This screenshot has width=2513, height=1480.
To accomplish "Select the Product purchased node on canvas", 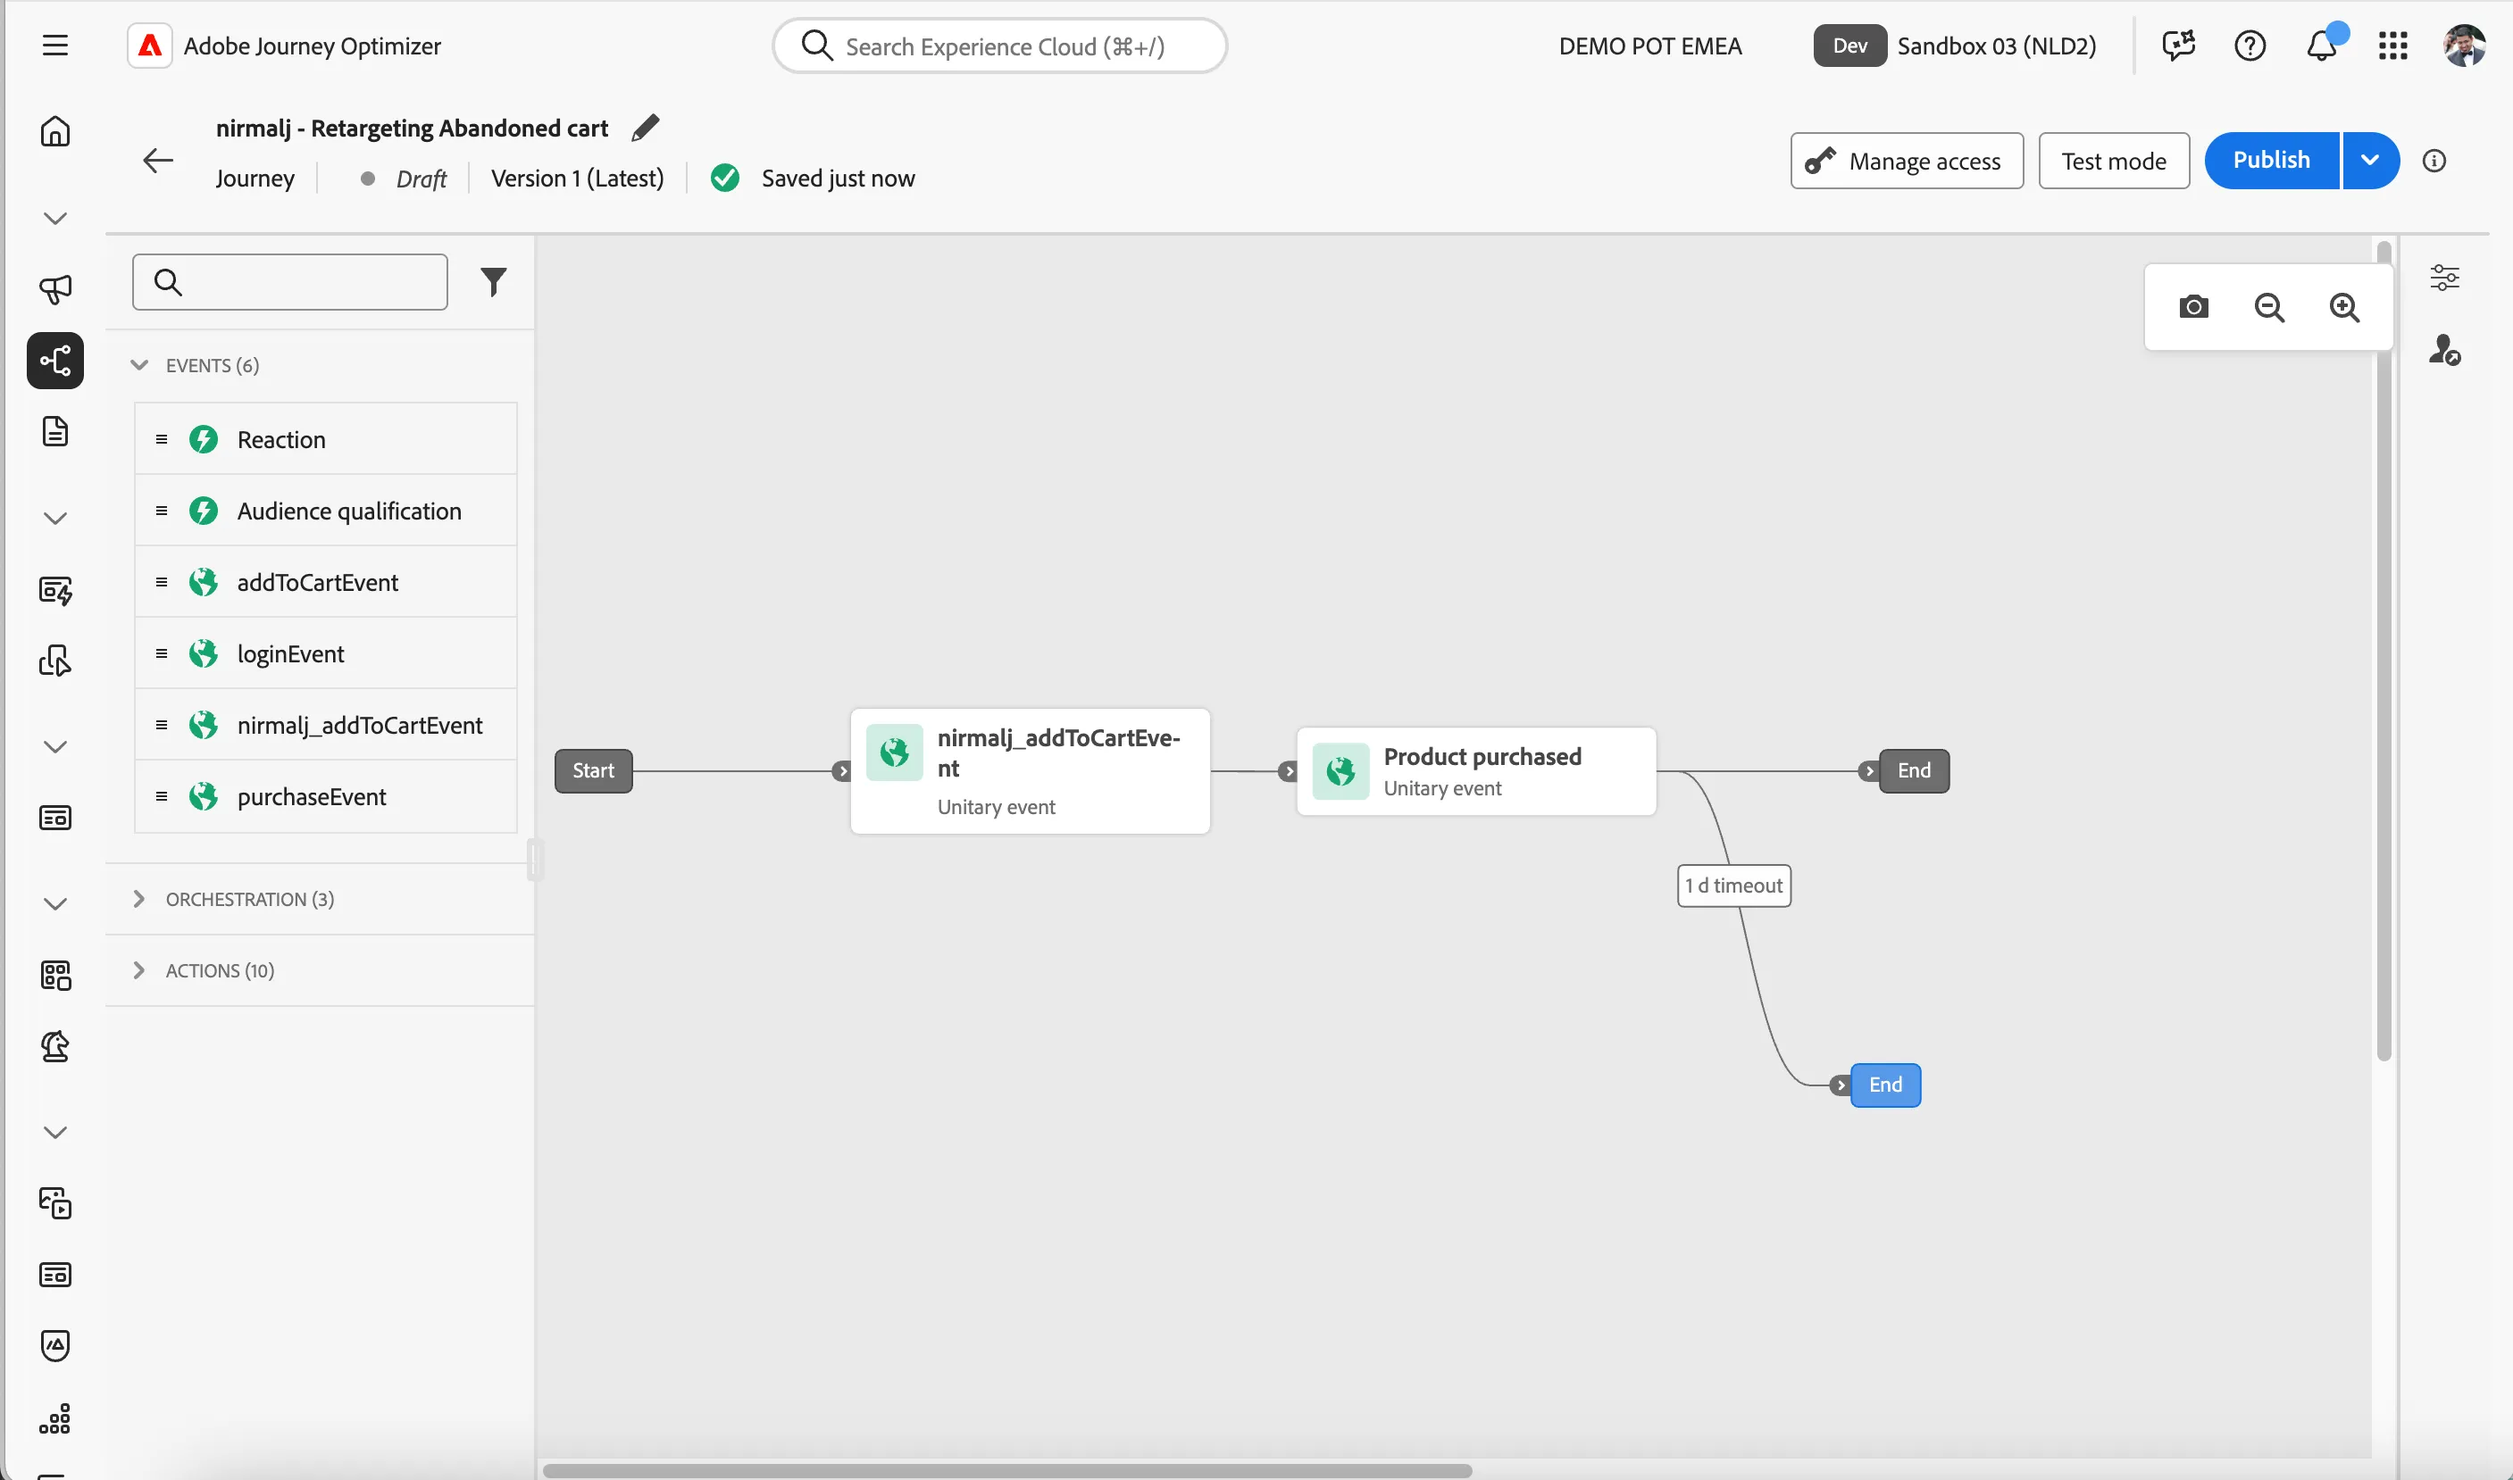I will pyautogui.click(x=1476, y=771).
